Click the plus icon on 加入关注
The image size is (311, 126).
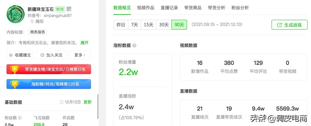coord(42,55)
